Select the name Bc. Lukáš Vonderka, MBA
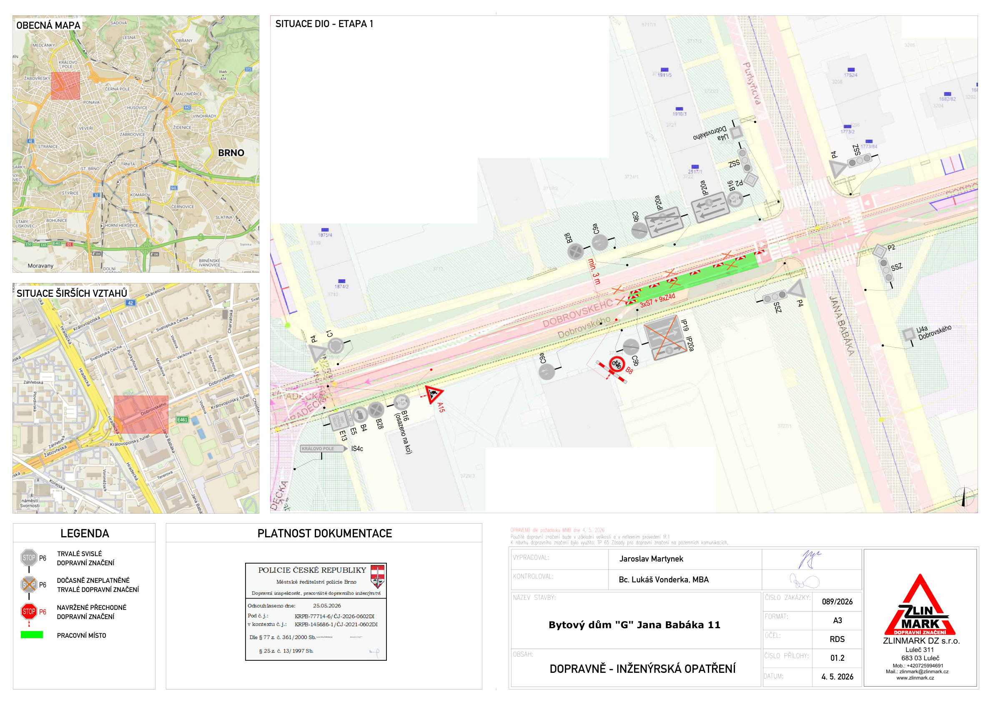Screen dimensions: 993x702 663,579
